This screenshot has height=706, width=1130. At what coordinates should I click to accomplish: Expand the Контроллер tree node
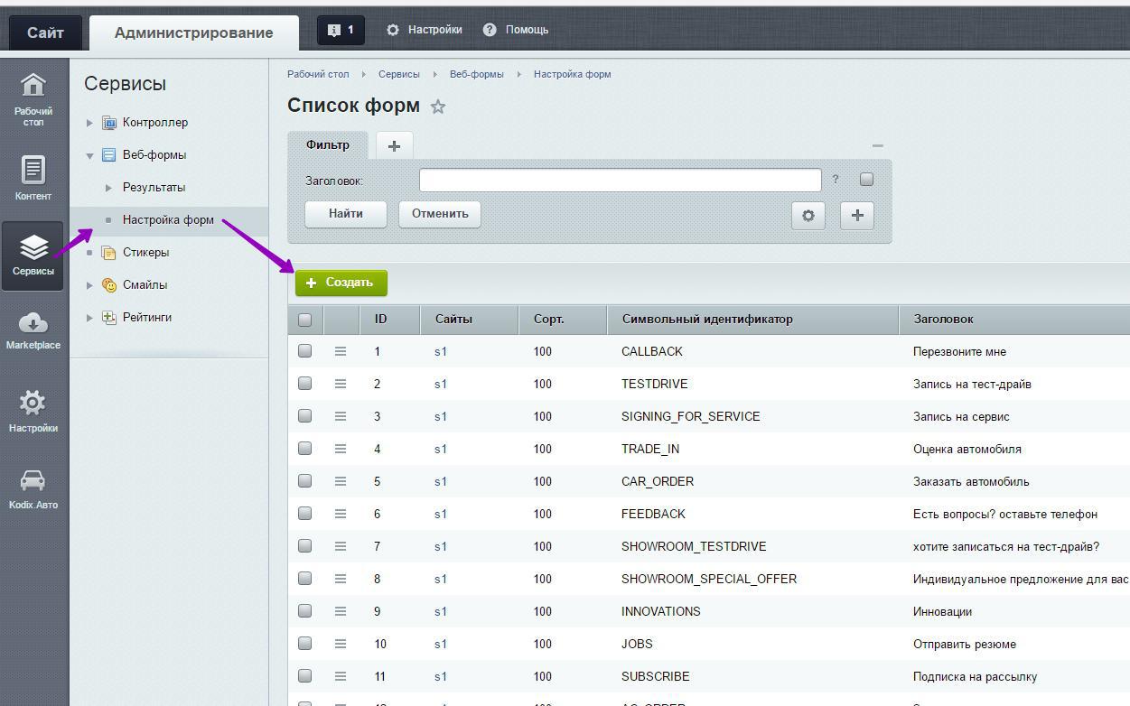pyautogui.click(x=89, y=123)
